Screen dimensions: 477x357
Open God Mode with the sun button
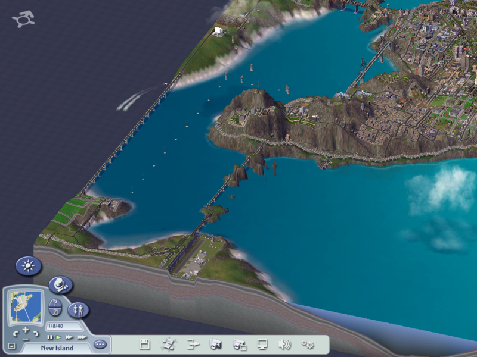point(28,265)
